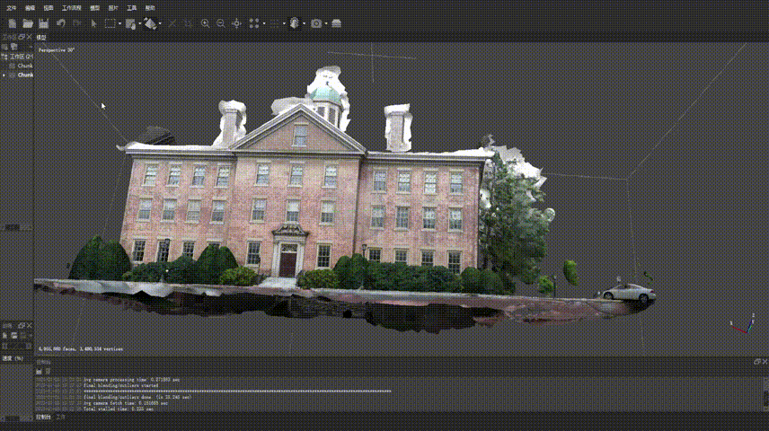Expand the bold Chunk tree item
Screen dimensions: 769x431
point(4,75)
